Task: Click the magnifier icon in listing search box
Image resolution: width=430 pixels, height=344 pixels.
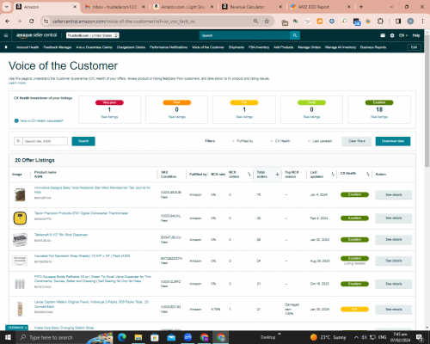Action: pyautogui.click(x=18, y=141)
